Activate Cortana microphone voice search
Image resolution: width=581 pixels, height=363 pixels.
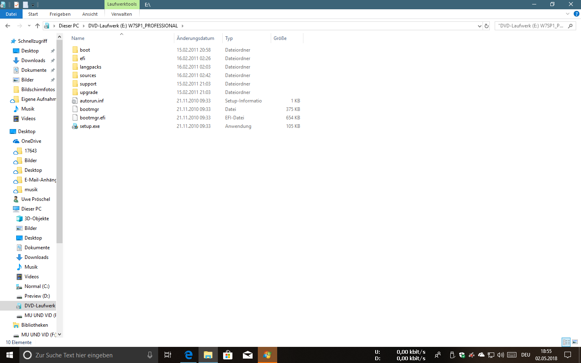tap(150, 355)
